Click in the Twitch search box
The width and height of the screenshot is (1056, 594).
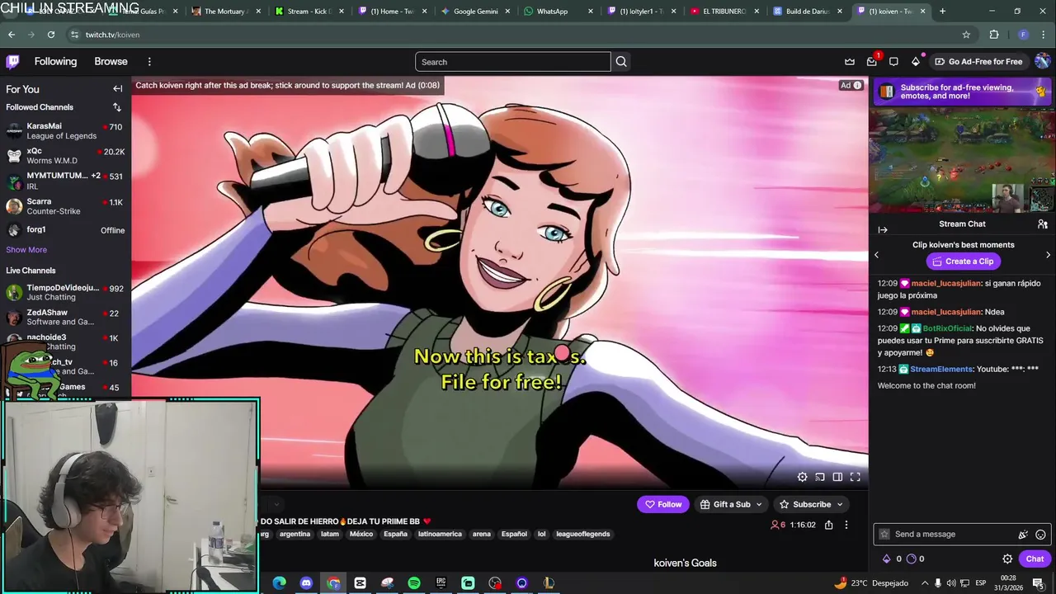(512, 62)
